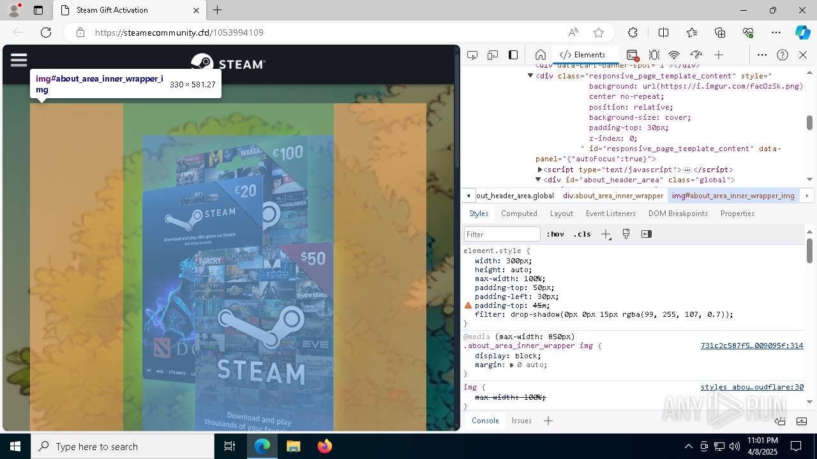Open the DevTools Welcome home icon
This screenshot has width=817, height=459.
pos(540,55)
